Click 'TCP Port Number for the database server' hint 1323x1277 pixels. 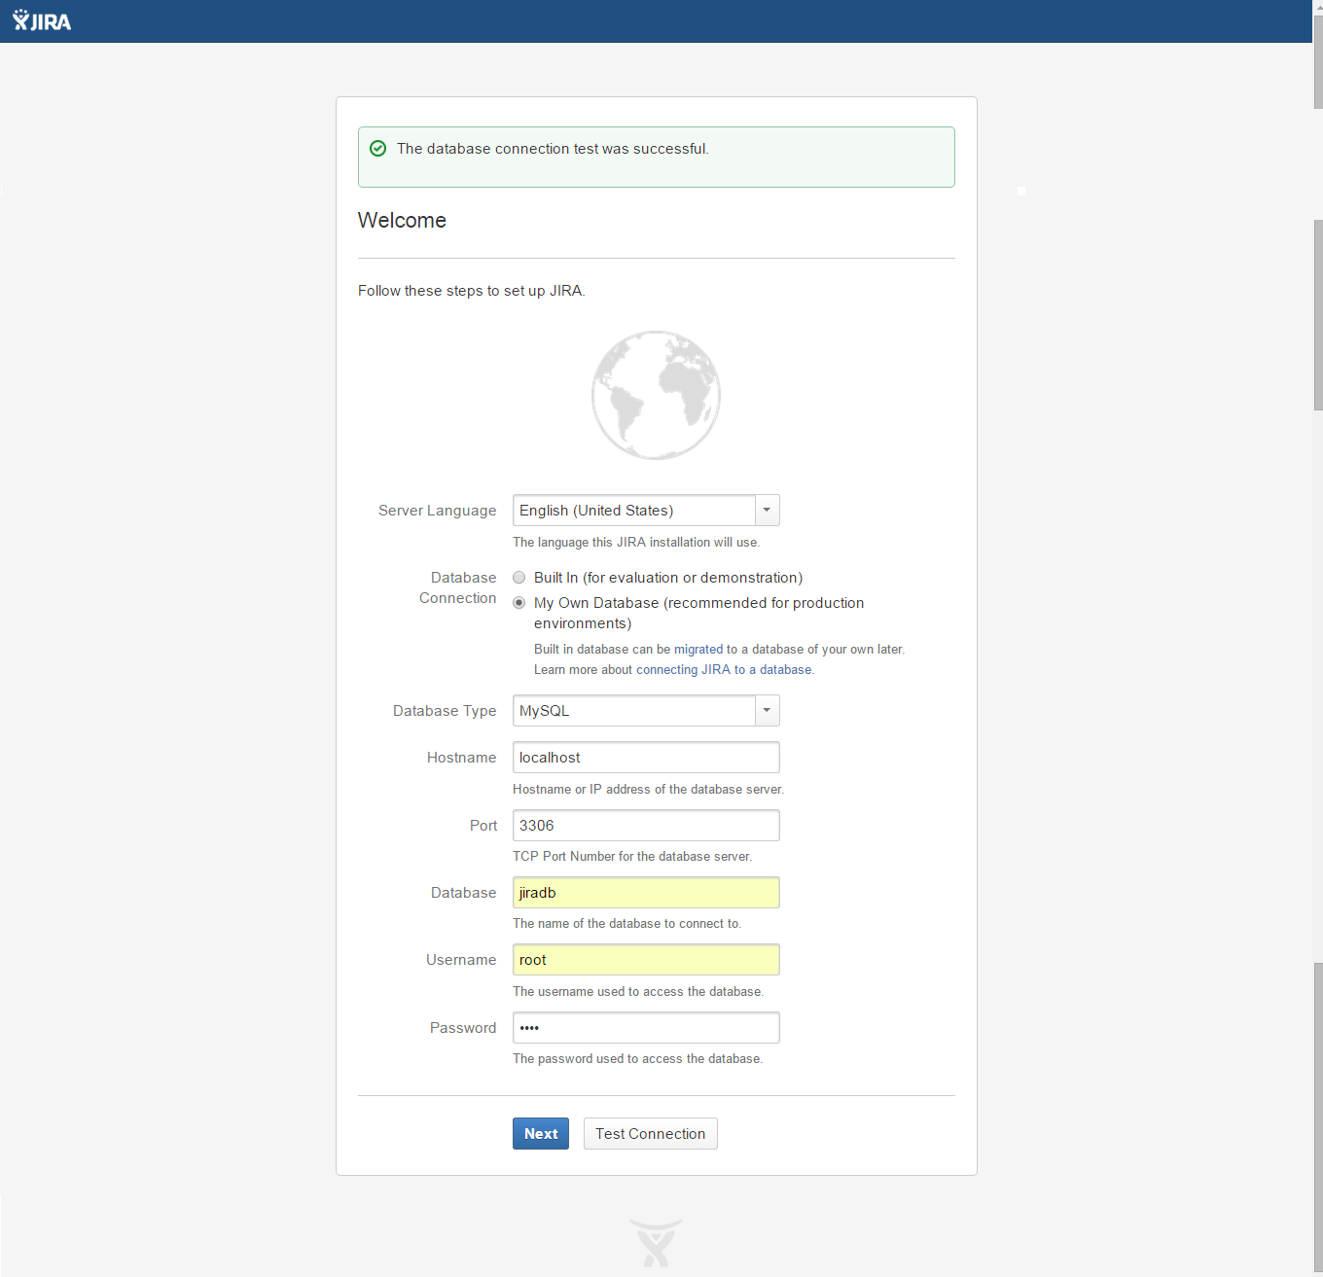tap(632, 857)
